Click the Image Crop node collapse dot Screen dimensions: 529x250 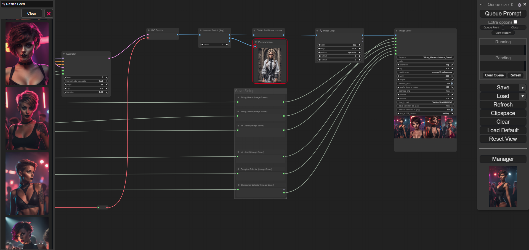pyautogui.click(x=317, y=31)
